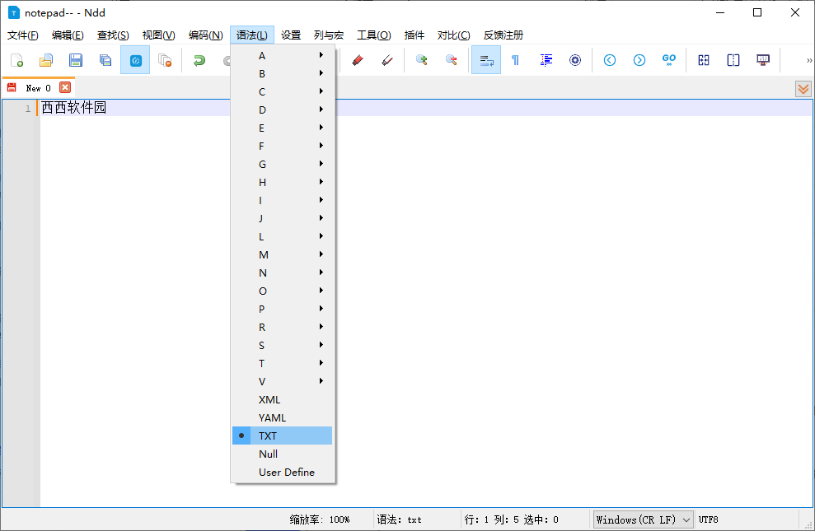The image size is (815, 531).
Task: Choose User Define syntax option
Action: (282, 472)
